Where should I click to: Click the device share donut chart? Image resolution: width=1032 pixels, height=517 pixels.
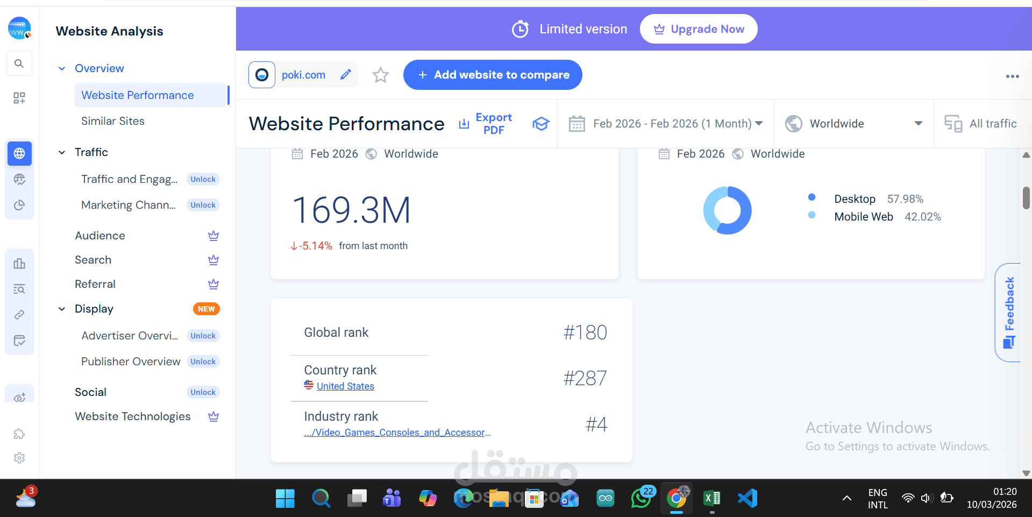(x=727, y=210)
